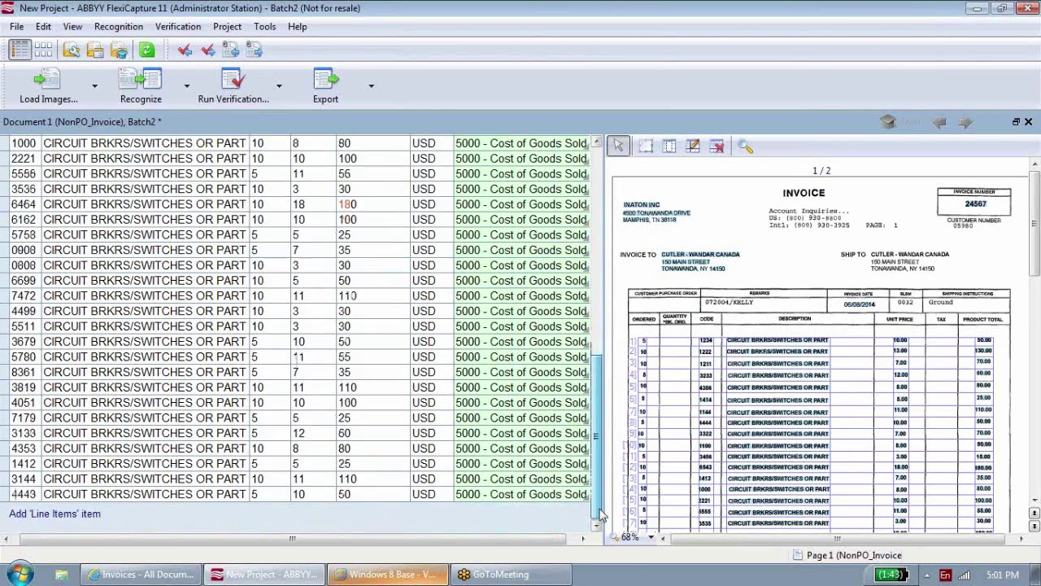Viewport: 1041px width, 586px height.
Task: Open document definitions (folder with window icon)
Action: [95, 50]
